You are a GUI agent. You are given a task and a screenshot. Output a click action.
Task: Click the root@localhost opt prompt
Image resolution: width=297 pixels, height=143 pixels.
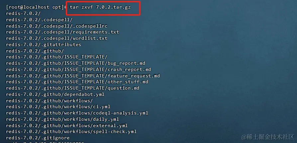tap(36, 7)
